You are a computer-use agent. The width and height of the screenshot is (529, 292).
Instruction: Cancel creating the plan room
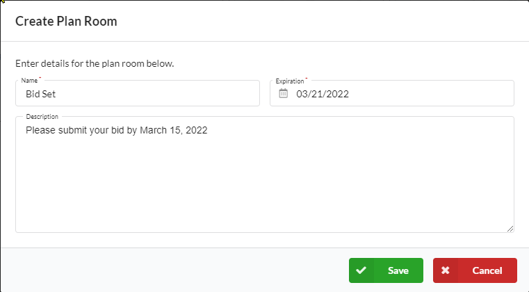pyautogui.click(x=475, y=270)
